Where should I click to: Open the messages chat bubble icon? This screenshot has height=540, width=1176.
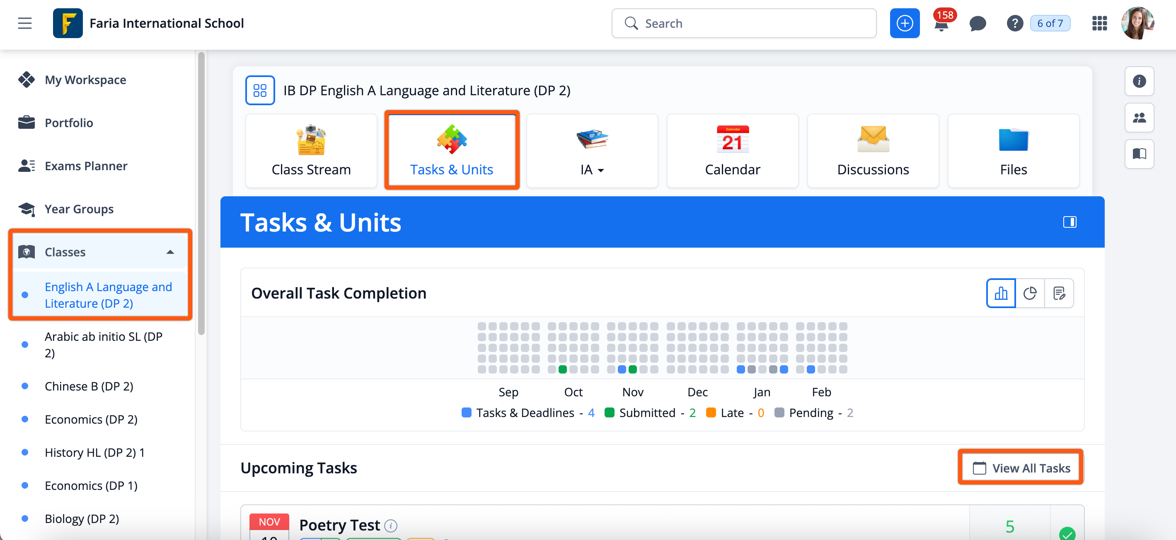(978, 23)
